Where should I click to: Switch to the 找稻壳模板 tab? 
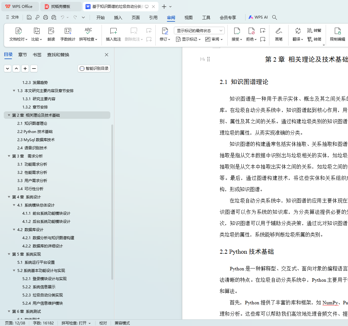coord(61,7)
